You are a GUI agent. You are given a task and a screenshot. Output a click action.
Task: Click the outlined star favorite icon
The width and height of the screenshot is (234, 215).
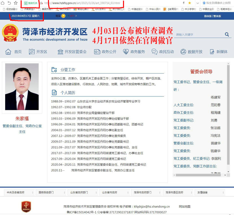pos(16,3)
